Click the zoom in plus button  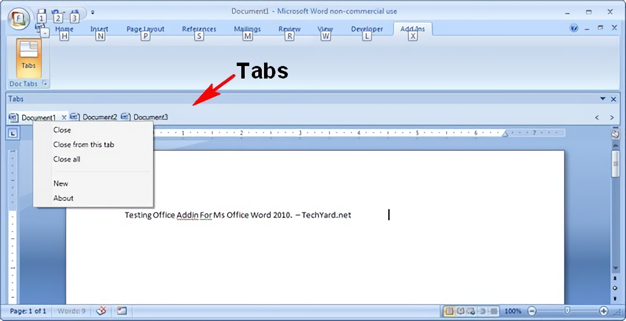click(x=604, y=311)
